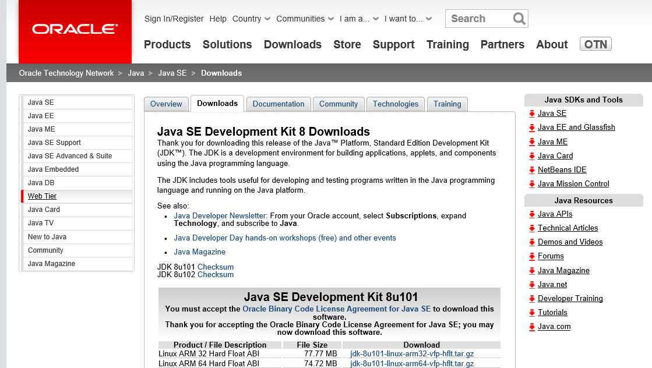The width and height of the screenshot is (652, 368).
Task: Expand the 'I want to...' dropdown
Action: (408, 19)
